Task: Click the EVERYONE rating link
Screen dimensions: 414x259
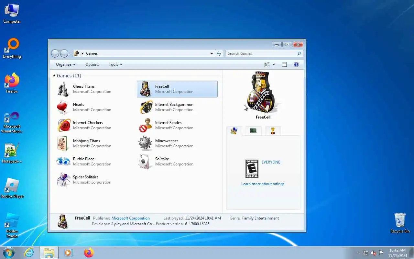Action: 271,162
